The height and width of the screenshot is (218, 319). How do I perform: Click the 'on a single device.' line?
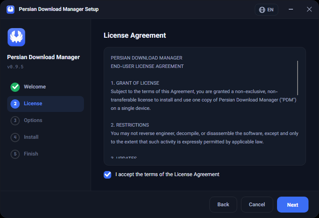131,108
